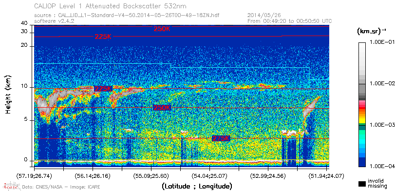Click the '250K' contour label near 7 km
Viewport: 395px width, 191px height.
[162, 108]
